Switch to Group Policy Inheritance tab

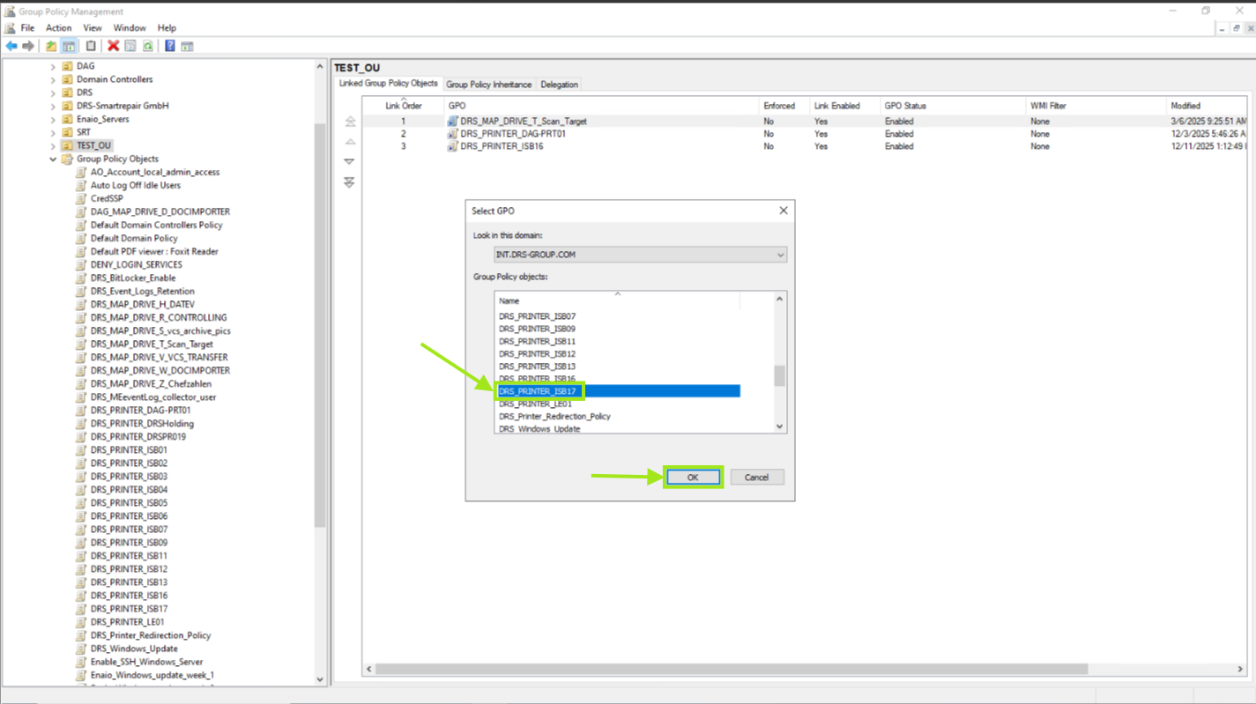tap(488, 85)
